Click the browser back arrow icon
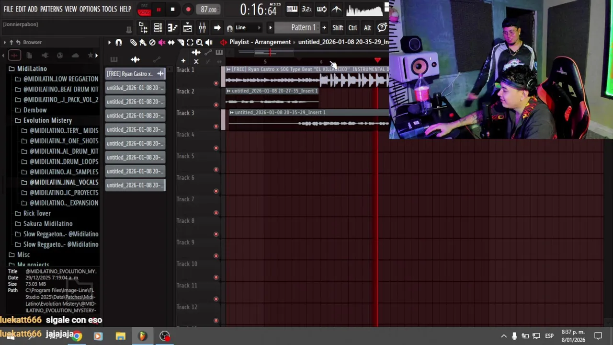The height and width of the screenshot is (345, 613). pos(18,42)
